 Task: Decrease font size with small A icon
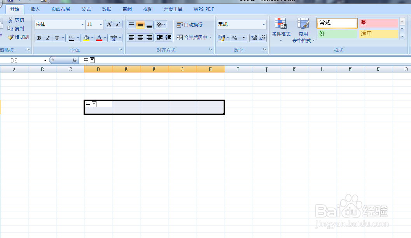118,24
